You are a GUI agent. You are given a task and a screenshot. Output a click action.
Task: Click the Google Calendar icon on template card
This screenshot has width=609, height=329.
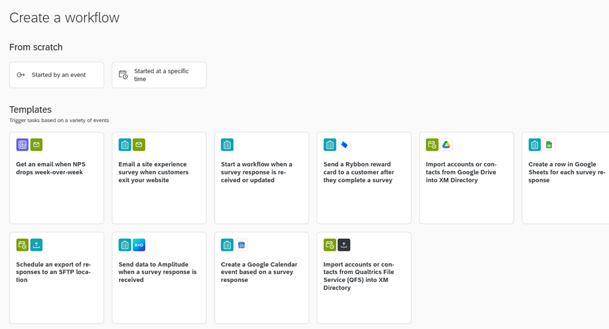(x=241, y=245)
